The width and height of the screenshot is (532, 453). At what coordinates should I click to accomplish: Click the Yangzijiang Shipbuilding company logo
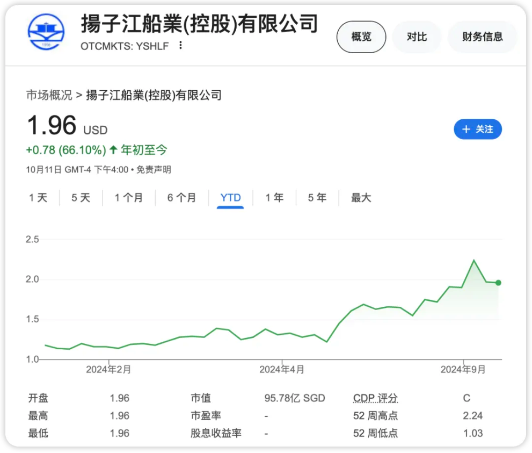[x=46, y=32]
